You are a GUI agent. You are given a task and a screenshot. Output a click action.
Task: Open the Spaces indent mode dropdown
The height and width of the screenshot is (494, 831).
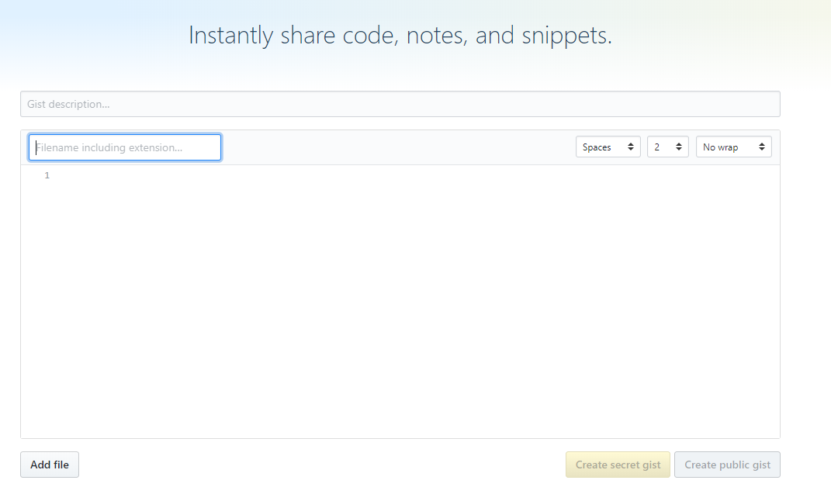click(x=608, y=147)
